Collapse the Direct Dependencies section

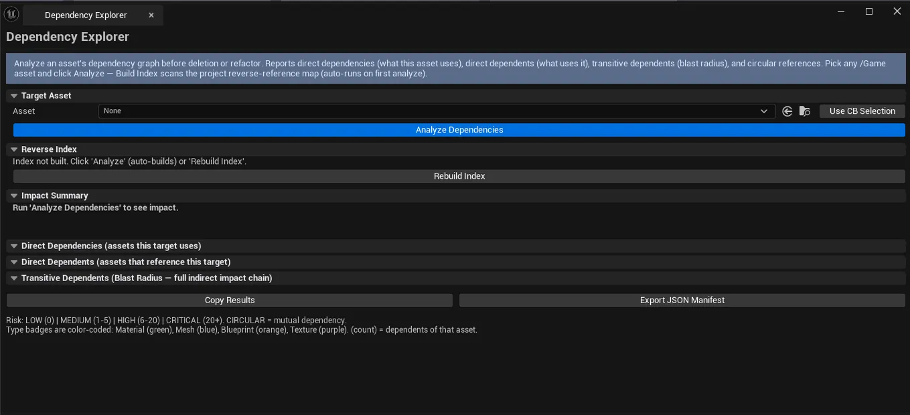tap(14, 246)
